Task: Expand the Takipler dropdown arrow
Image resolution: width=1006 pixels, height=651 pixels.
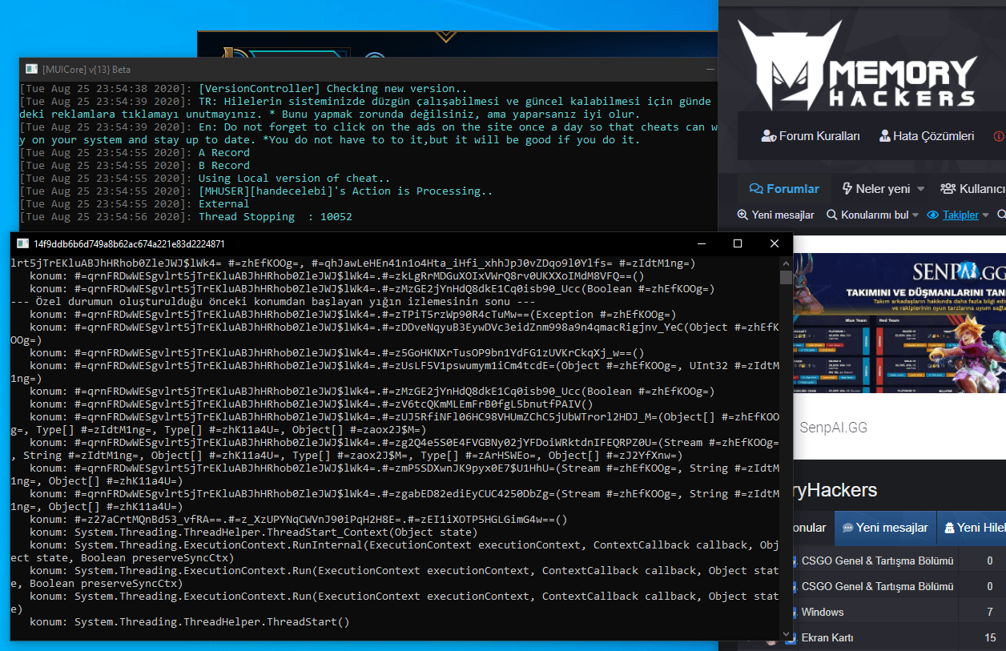Action: point(985,215)
